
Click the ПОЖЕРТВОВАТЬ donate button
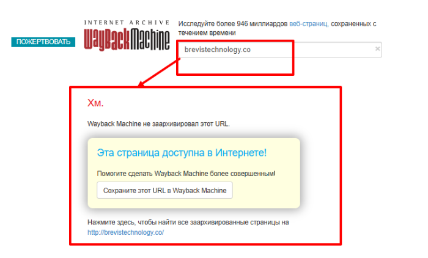pyautogui.click(x=43, y=42)
